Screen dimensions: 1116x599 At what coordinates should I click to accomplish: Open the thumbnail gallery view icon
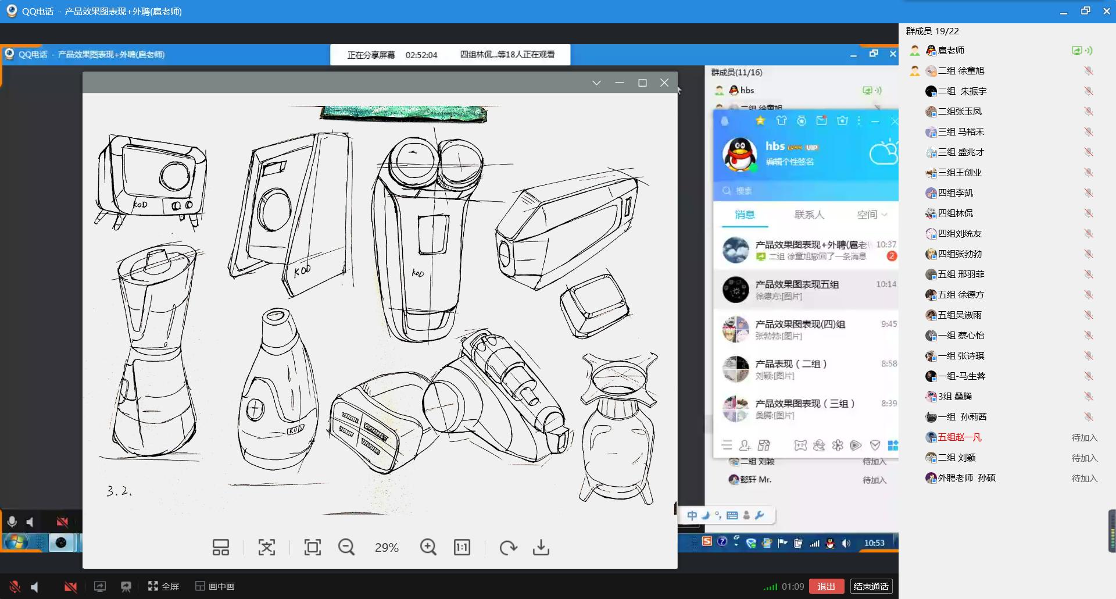(x=221, y=547)
